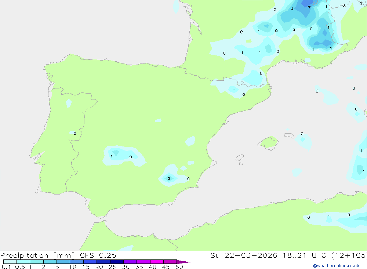Image resolution: width=367 pixels, height=269 pixels.
Task: Click the purple arrow tip of the legend
Action: [x=183, y=262]
